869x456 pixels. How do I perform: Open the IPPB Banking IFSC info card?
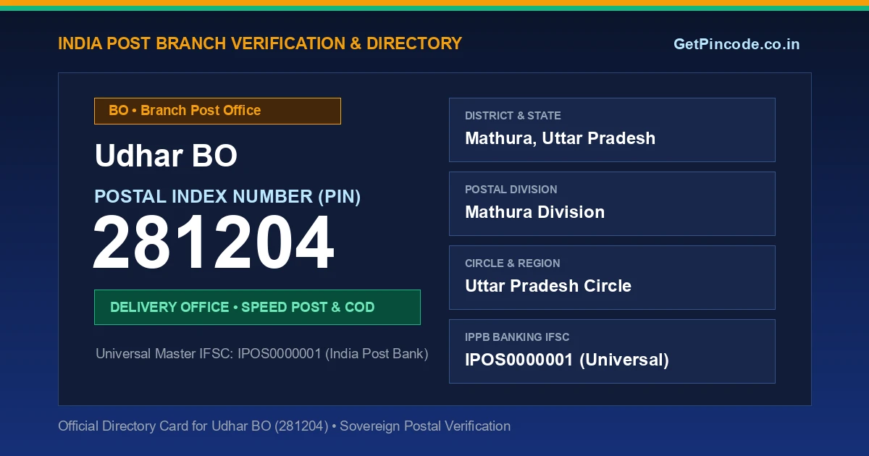coord(612,351)
